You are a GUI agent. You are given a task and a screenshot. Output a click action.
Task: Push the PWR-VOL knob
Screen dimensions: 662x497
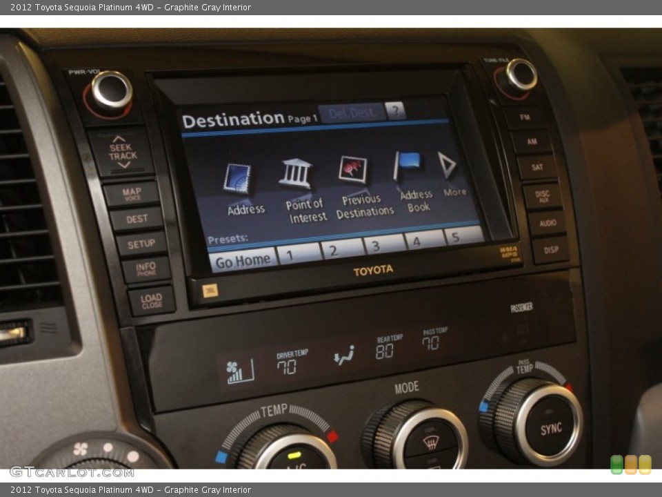[112, 91]
